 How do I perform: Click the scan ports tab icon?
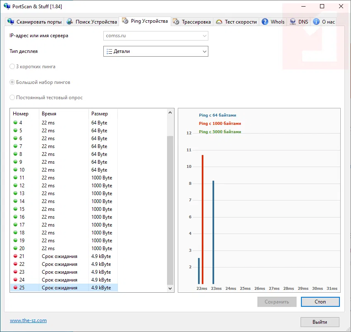point(10,21)
